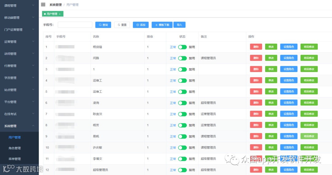
Task: Toggle status switch for 凌尧
Action: point(182,103)
